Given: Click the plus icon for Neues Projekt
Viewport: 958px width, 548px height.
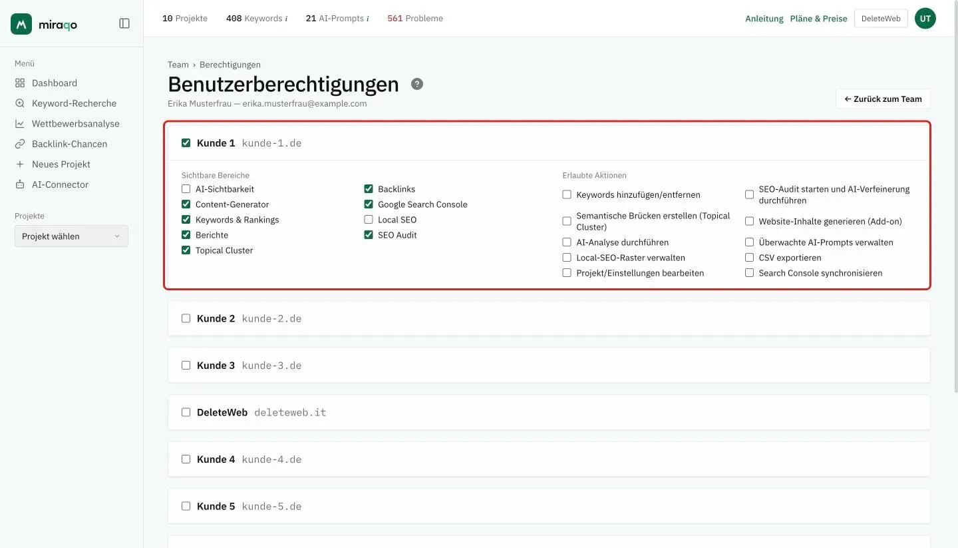Looking at the screenshot, I should click(19, 164).
